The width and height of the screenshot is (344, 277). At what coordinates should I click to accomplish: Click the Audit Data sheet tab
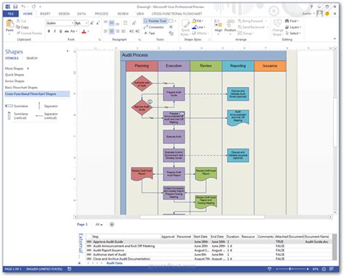tap(115, 263)
